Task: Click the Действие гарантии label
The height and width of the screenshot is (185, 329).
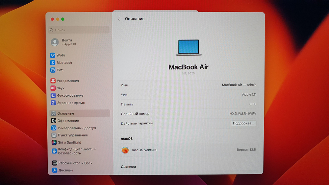Action: (x=137, y=123)
